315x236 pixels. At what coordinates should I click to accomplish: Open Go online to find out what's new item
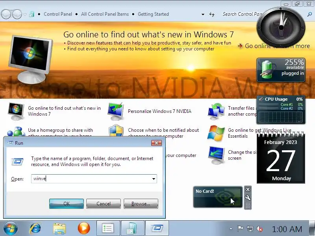coord(64,111)
